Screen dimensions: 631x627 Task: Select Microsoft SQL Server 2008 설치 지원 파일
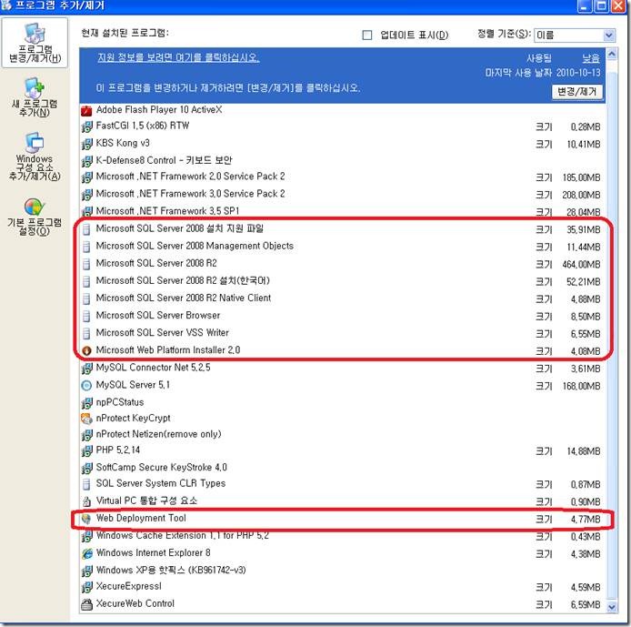tap(343, 228)
